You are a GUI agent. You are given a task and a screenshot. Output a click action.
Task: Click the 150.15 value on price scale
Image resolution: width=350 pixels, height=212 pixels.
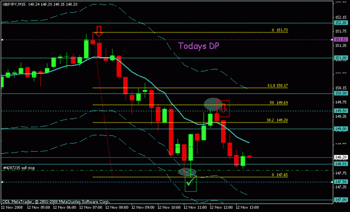pyautogui.click(x=340, y=88)
